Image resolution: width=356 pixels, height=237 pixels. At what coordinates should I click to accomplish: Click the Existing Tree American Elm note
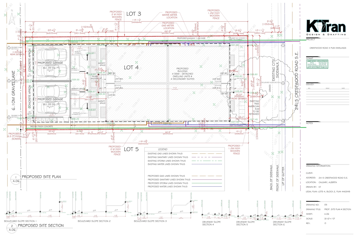tap(254, 108)
